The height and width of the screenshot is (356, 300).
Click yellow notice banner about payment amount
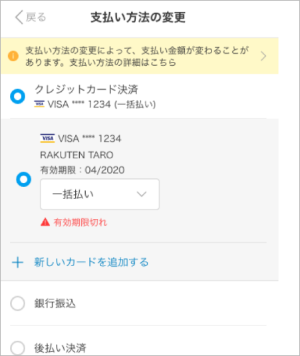pyautogui.click(x=140, y=56)
